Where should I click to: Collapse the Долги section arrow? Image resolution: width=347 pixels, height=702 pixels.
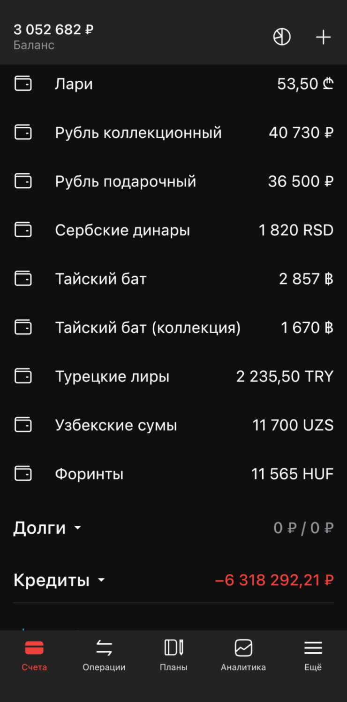click(x=77, y=528)
